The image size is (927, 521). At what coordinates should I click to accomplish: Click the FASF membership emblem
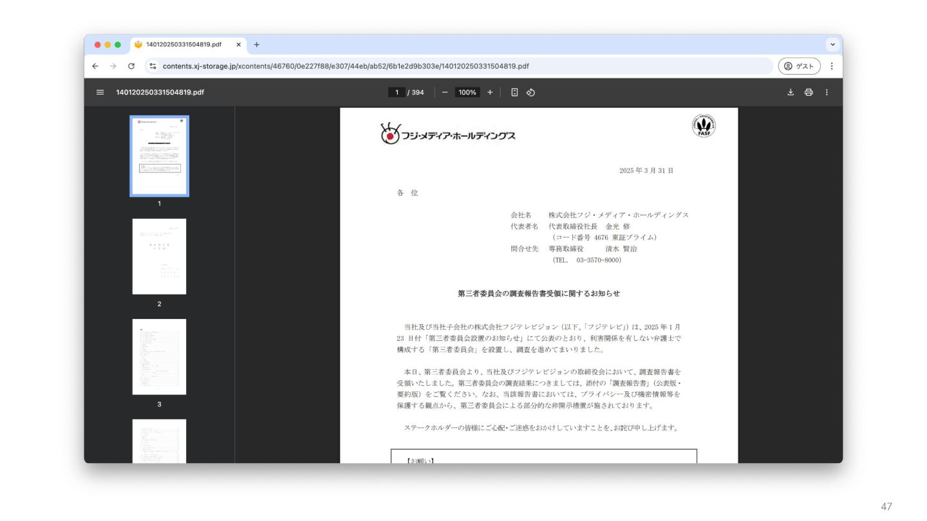tap(704, 125)
